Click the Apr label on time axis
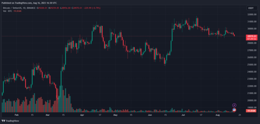Image resolution: width=260 pixels, height=124 pixels. [82, 115]
